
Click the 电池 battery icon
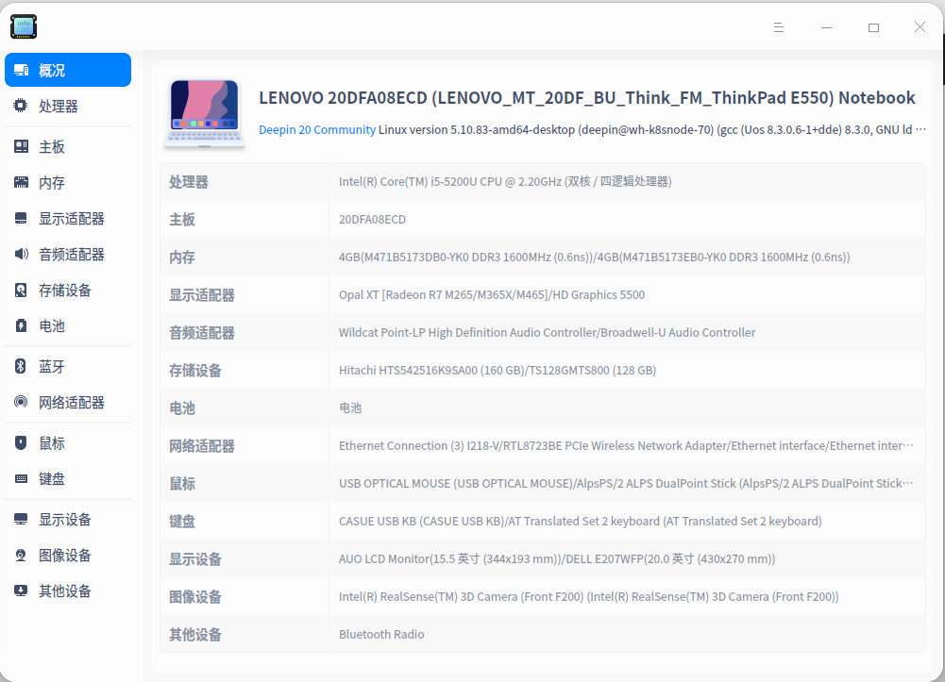[21, 325]
